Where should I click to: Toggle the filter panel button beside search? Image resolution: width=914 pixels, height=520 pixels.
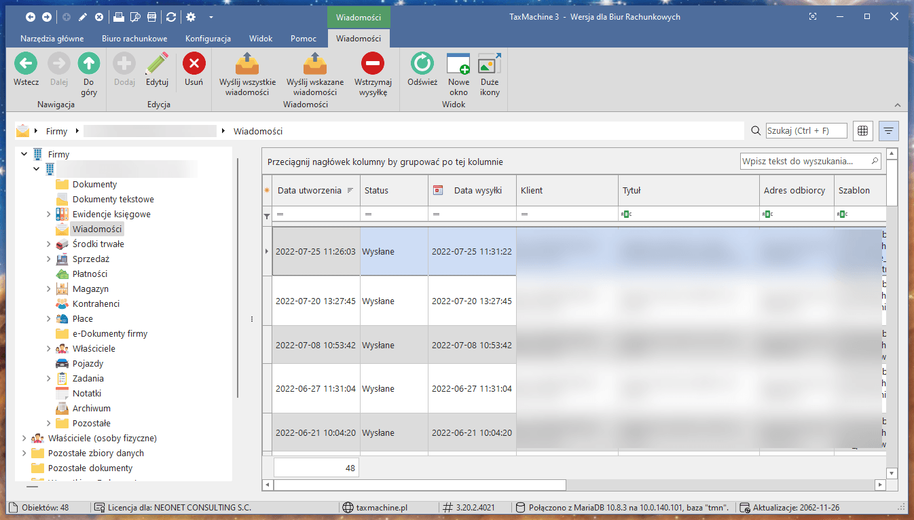click(889, 131)
